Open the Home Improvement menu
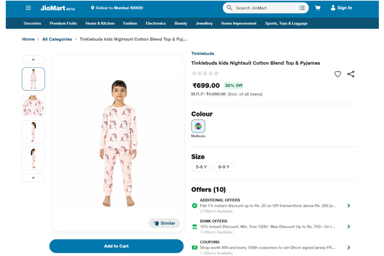 click(239, 23)
